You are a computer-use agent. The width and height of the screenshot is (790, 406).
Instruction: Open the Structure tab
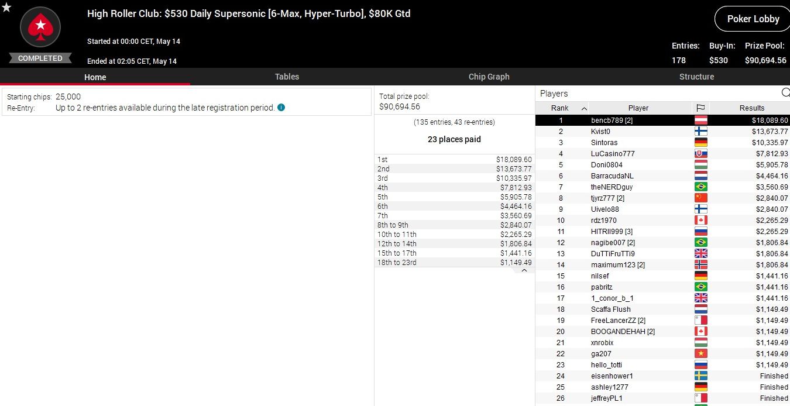pyautogui.click(x=696, y=77)
